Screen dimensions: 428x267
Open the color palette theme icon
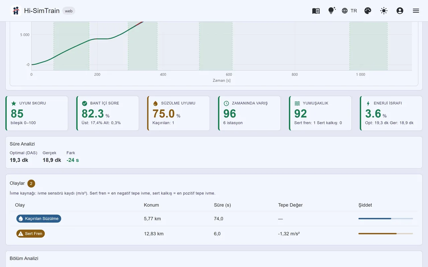click(x=368, y=11)
